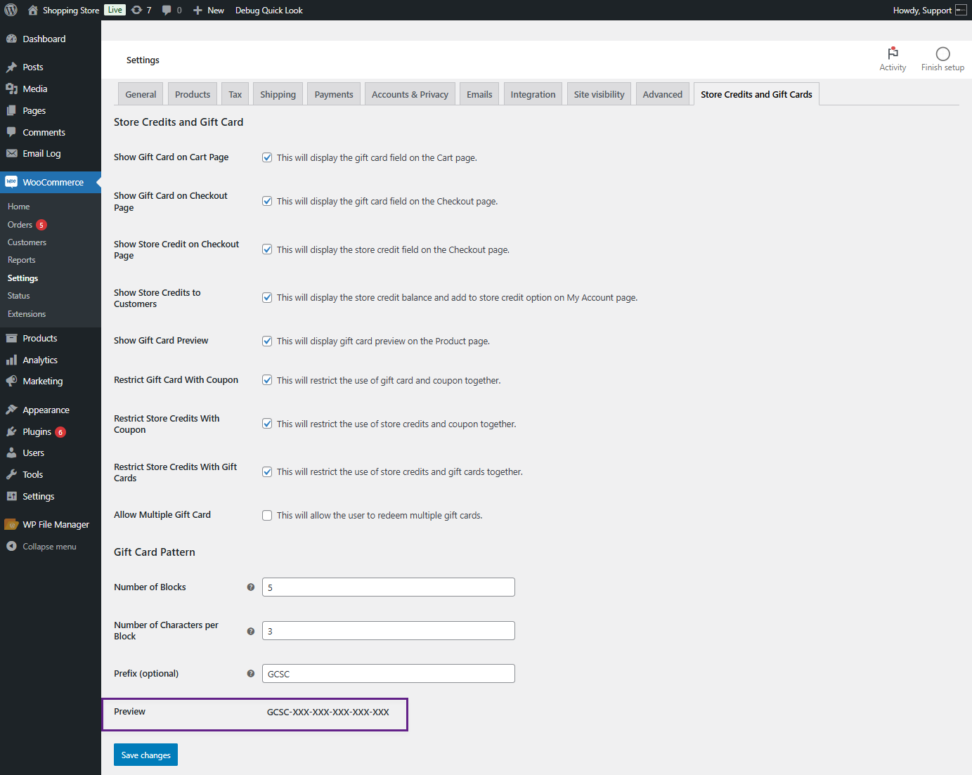Uncheck Show Store Credit on Checkout Page

click(x=267, y=249)
